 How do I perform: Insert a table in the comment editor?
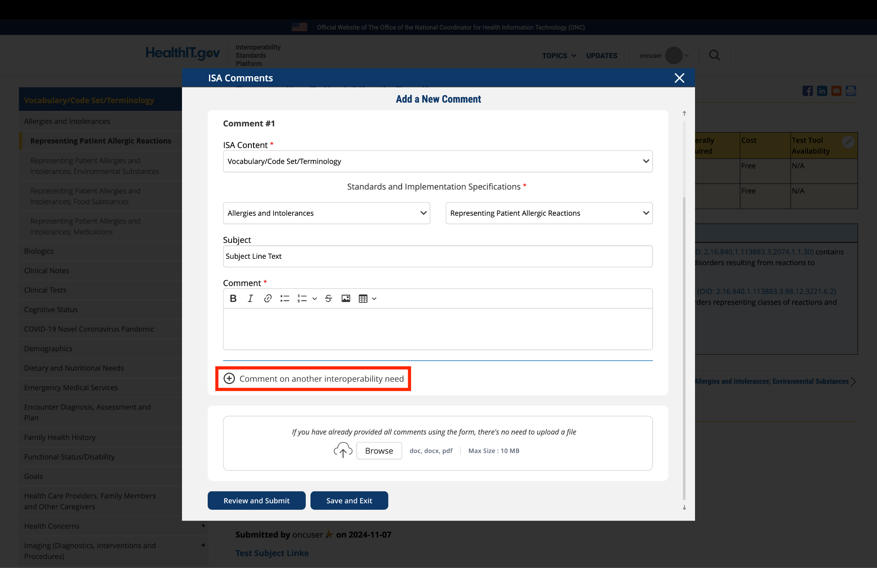coord(363,299)
